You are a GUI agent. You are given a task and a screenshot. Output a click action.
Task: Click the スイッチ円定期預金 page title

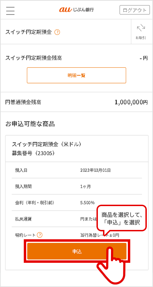point(29,33)
